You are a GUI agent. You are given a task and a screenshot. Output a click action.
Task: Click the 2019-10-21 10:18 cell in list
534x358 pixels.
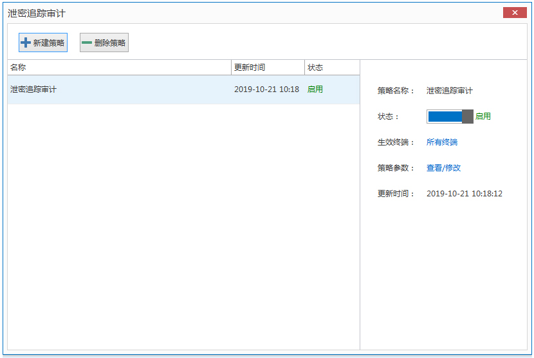(x=266, y=89)
